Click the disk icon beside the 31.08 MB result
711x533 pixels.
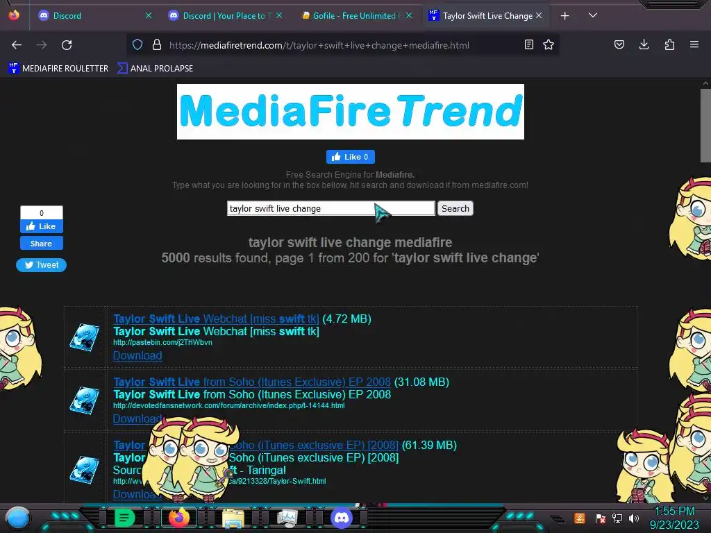pos(85,400)
